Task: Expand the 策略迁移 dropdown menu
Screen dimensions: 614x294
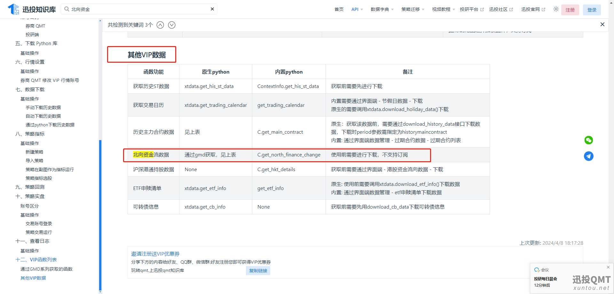Action: pos(413,9)
